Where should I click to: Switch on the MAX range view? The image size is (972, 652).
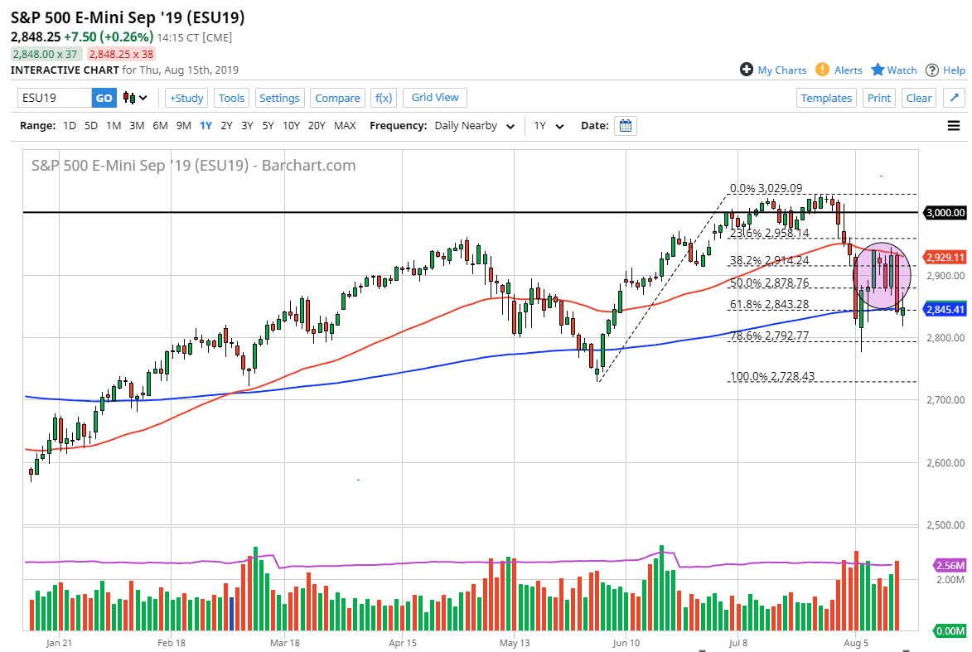343,125
